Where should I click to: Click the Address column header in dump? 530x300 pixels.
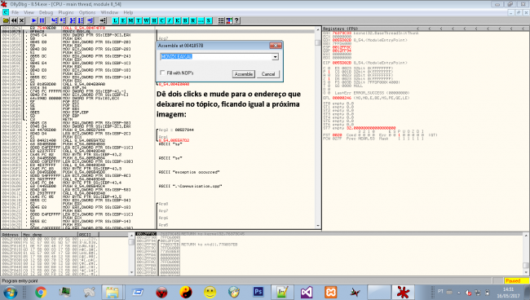pyautogui.click(x=11, y=234)
